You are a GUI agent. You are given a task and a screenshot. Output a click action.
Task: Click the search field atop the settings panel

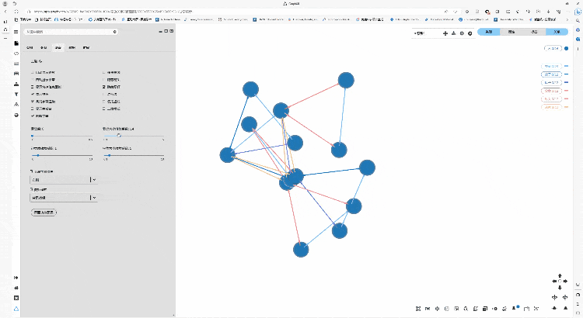(x=71, y=32)
